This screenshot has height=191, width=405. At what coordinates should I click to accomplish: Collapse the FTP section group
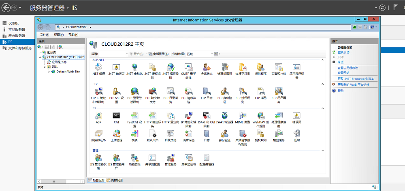(x=322, y=84)
